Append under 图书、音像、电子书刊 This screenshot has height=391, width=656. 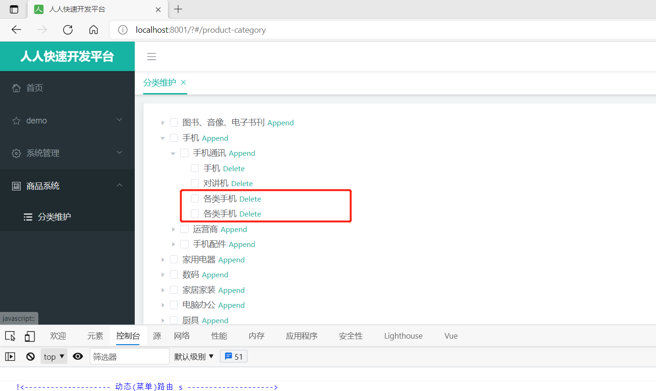[281, 123]
